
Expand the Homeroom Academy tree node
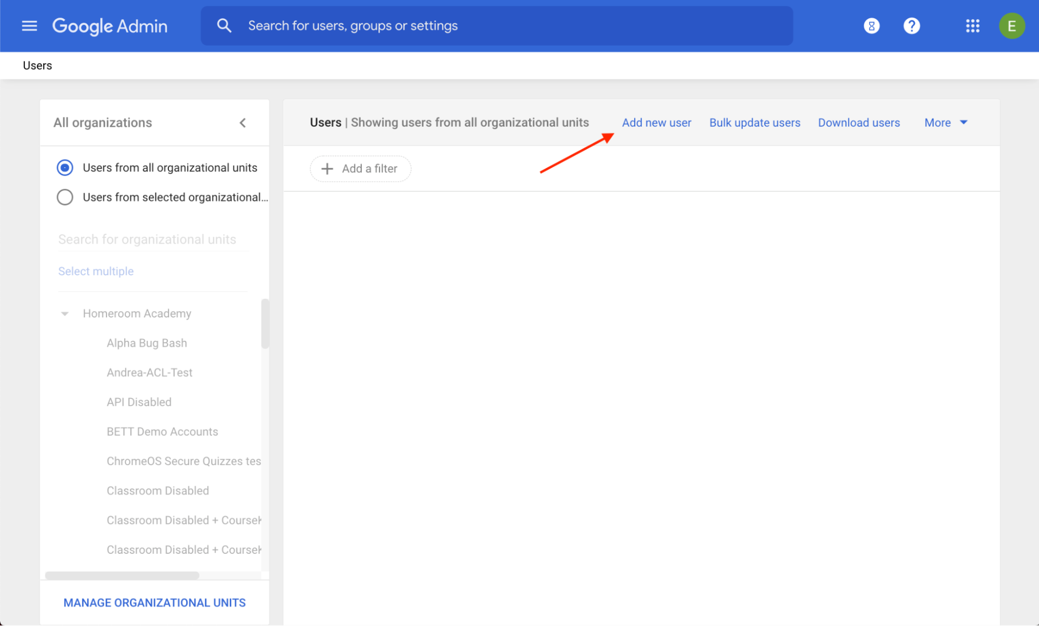tap(64, 313)
